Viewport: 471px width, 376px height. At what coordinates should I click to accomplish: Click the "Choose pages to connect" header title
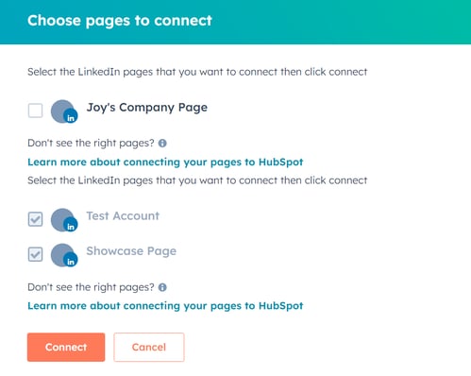120,21
